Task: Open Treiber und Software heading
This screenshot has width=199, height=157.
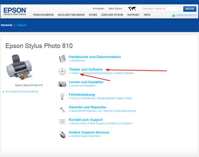Action: pyautogui.click(x=86, y=69)
